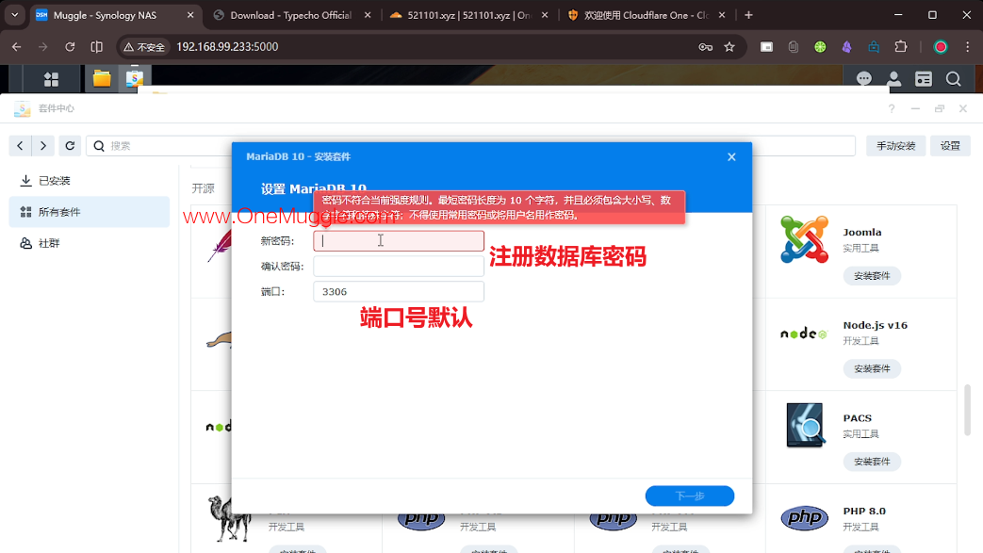
Task: Go back in Package Center
Action: coord(20,145)
